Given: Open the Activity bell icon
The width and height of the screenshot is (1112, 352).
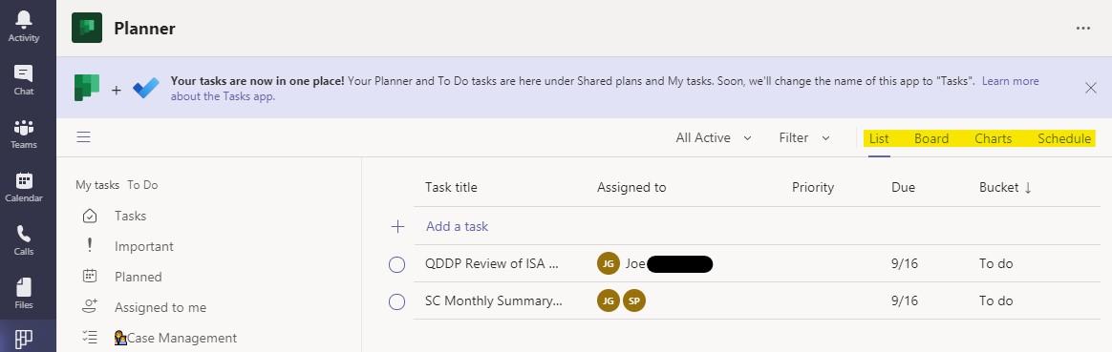Looking at the screenshot, I should tap(23, 19).
